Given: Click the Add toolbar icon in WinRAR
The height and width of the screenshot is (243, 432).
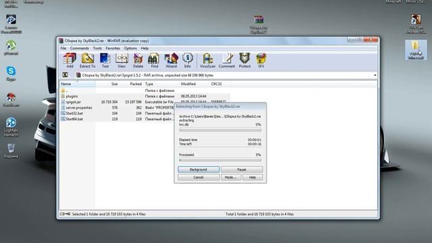Looking at the screenshot, I should click(x=70, y=61).
